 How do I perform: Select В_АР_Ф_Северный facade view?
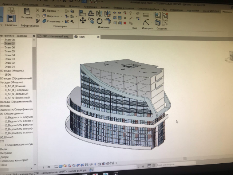coord(16,90)
